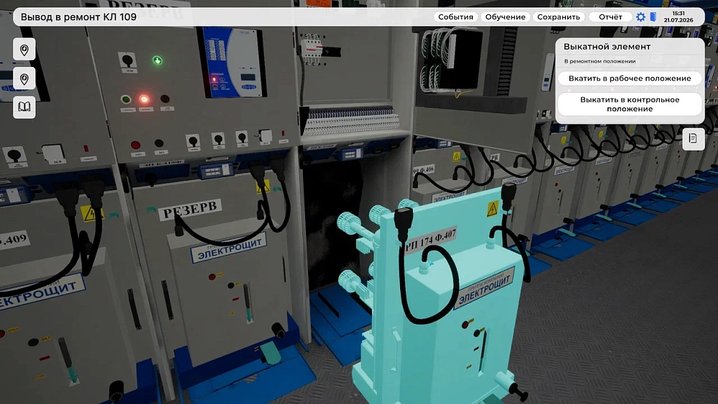Open the book manual icon
The height and width of the screenshot is (404, 718).
[x=24, y=107]
